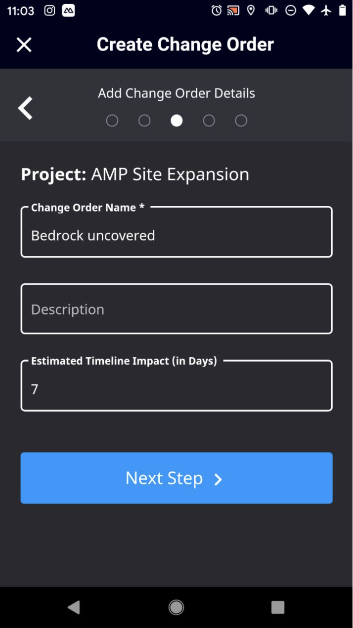This screenshot has width=353, height=628.
Task: Tap the alarm clock status icon
Action: tap(217, 10)
